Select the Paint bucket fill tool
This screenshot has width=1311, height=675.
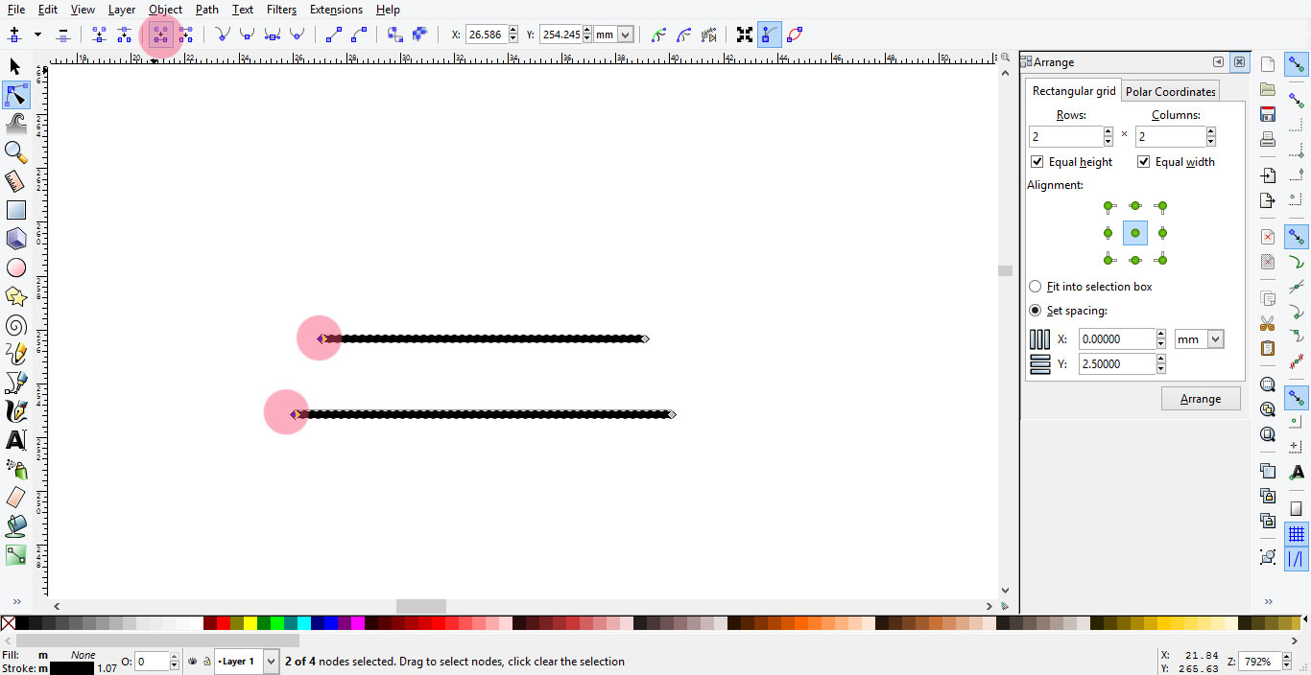click(15, 525)
